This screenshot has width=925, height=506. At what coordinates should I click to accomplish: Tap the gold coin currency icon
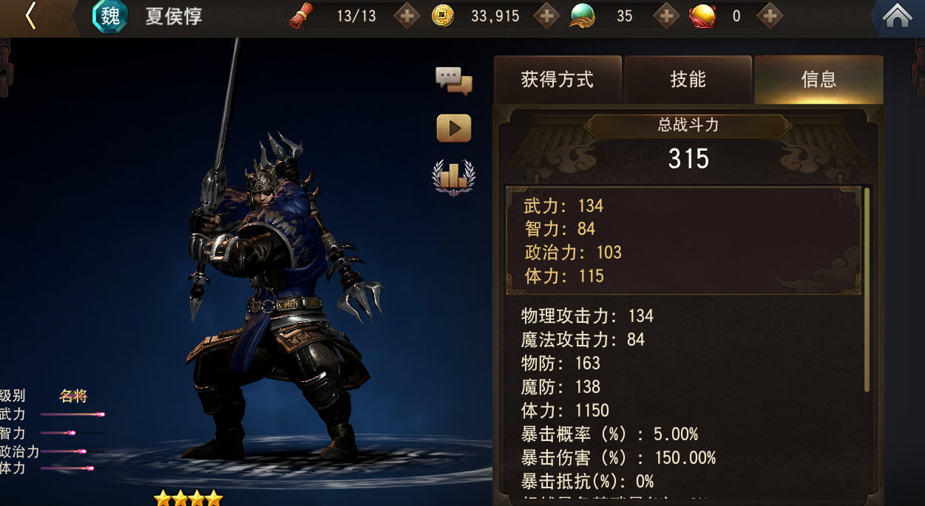click(442, 16)
